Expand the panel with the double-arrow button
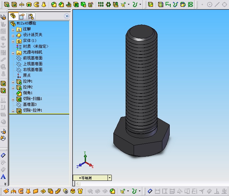Screen dimensions: 229x196 pos(67,16)
